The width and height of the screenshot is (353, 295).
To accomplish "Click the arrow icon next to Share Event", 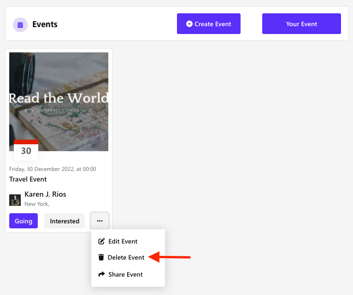I will pos(101,274).
